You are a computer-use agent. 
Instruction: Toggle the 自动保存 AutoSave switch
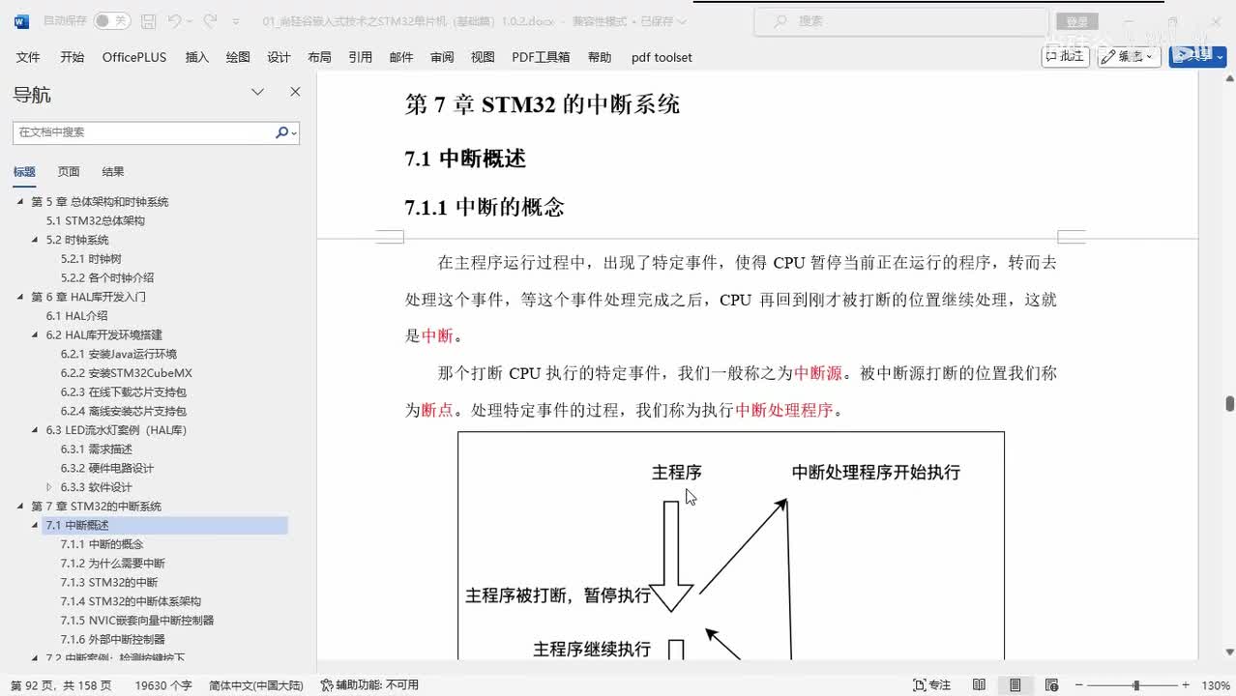click(x=112, y=20)
